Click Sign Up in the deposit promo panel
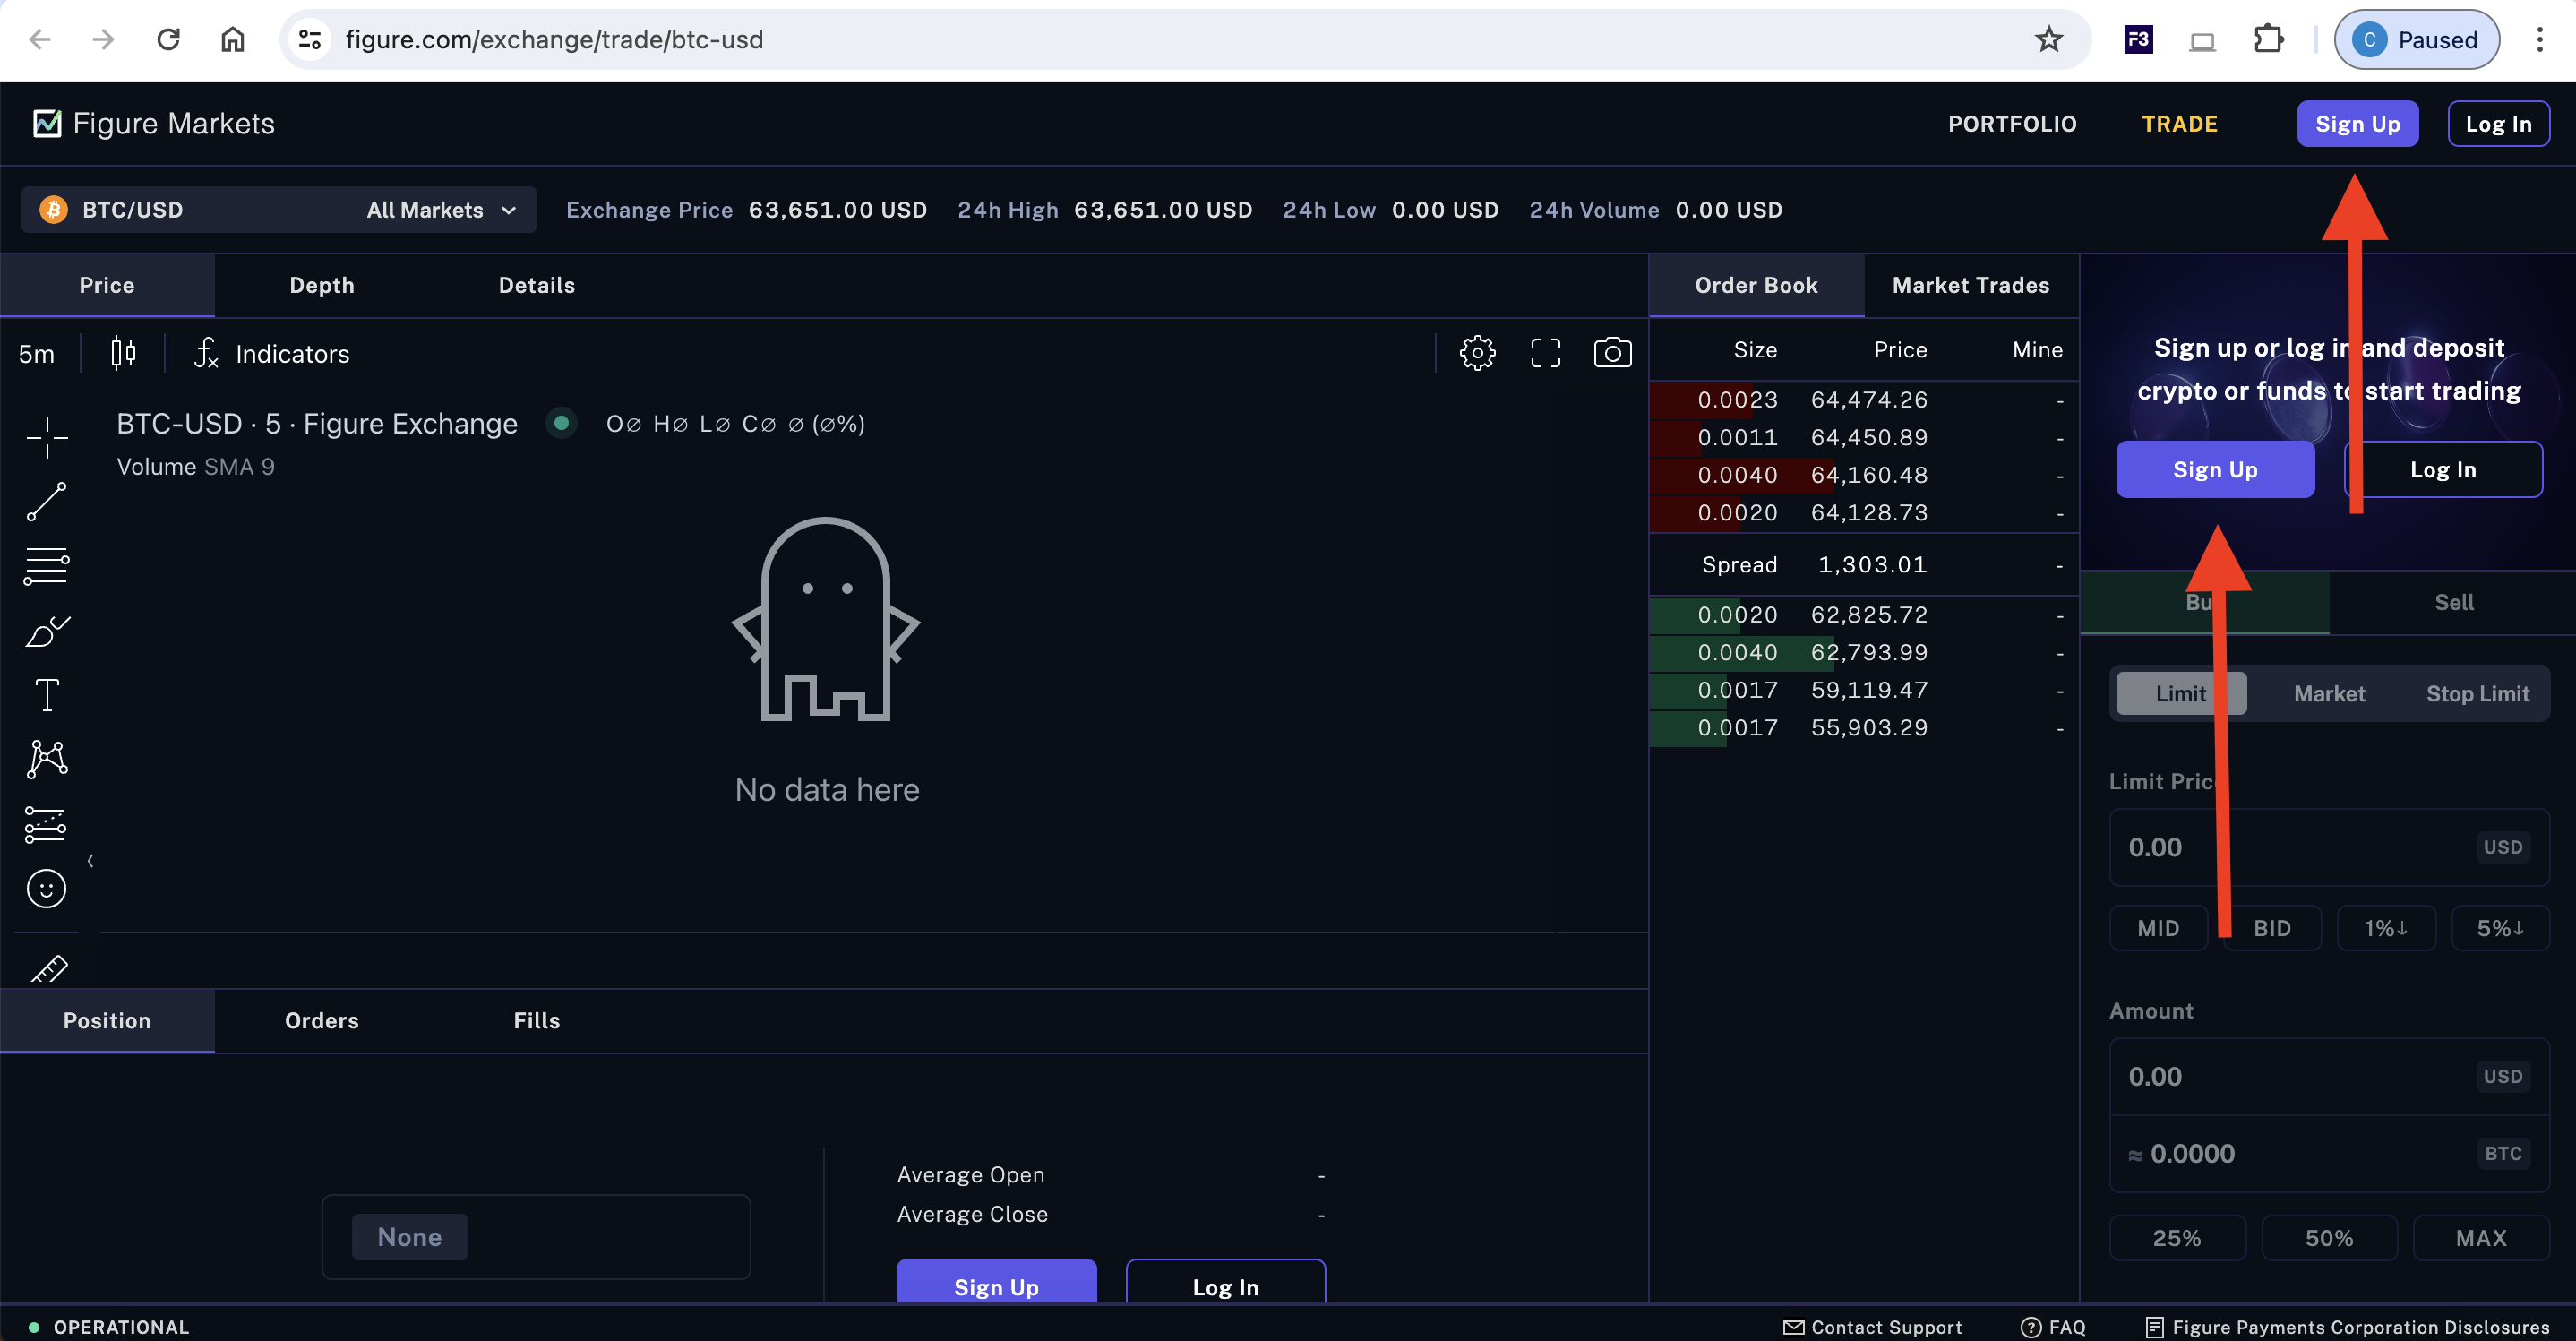Image resolution: width=2576 pixels, height=1341 pixels. [2215, 469]
